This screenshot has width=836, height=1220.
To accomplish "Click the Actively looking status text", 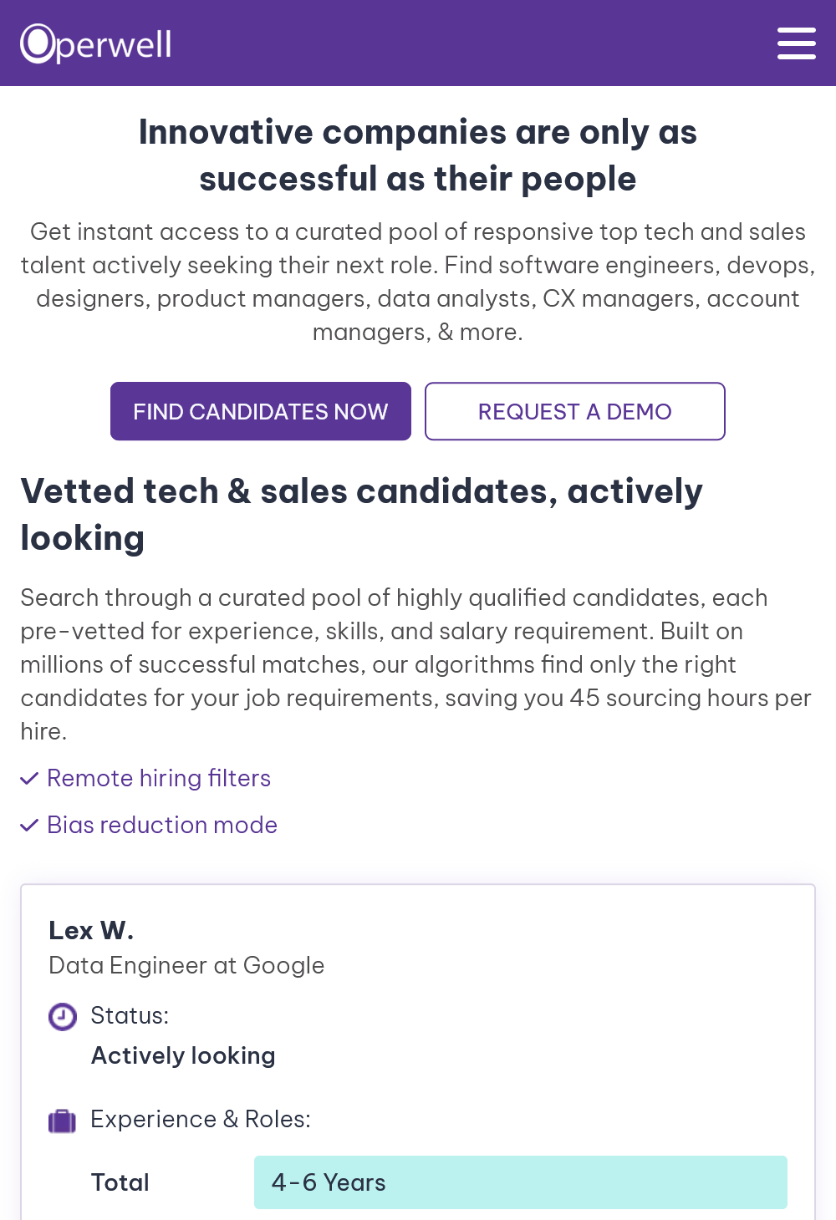I will click(183, 1055).
